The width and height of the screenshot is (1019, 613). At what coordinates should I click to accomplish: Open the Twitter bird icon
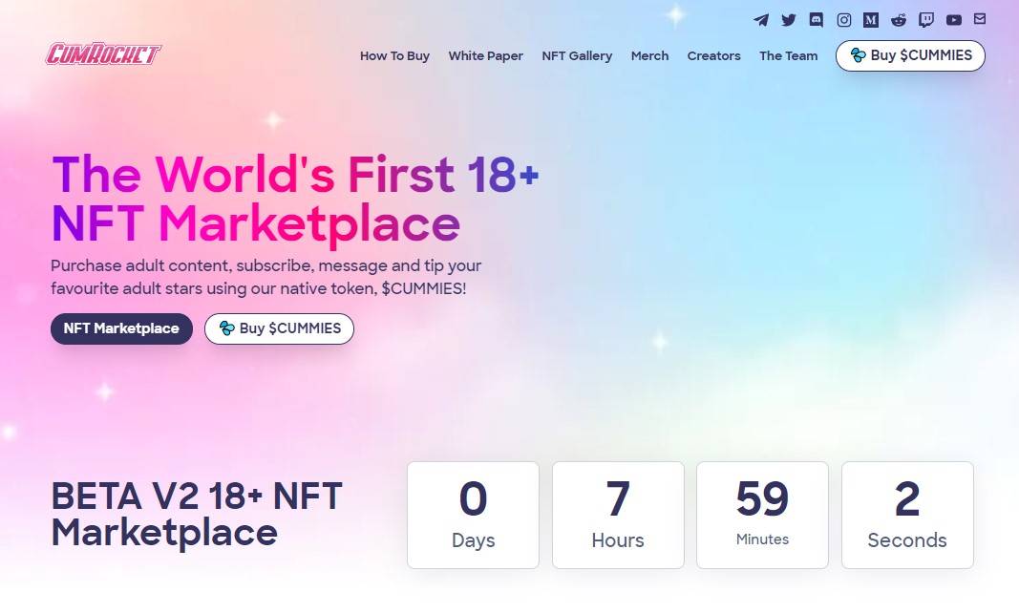point(789,20)
